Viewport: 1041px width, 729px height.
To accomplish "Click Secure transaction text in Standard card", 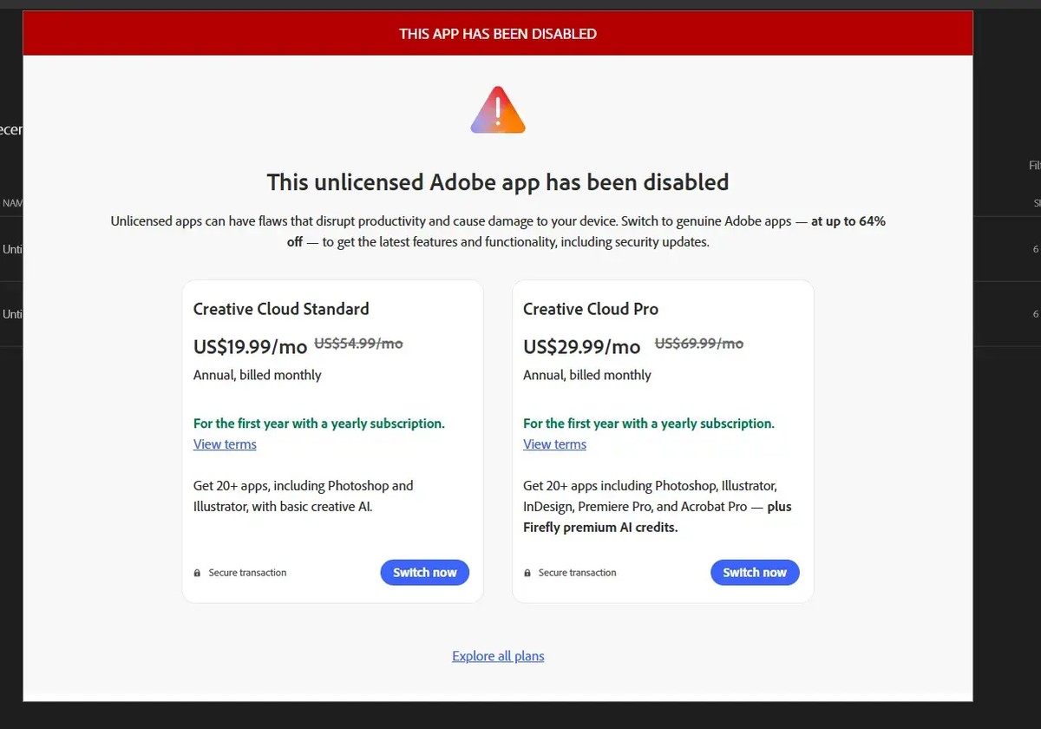I will [x=247, y=573].
